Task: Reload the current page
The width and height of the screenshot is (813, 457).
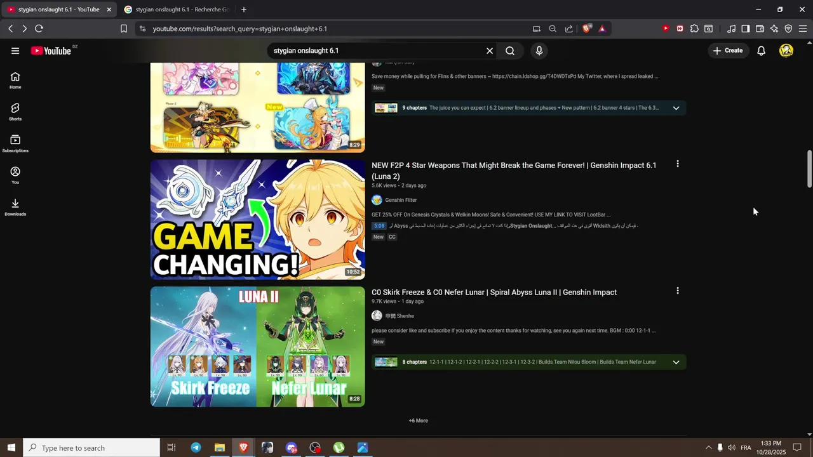Action: click(39, 29)
